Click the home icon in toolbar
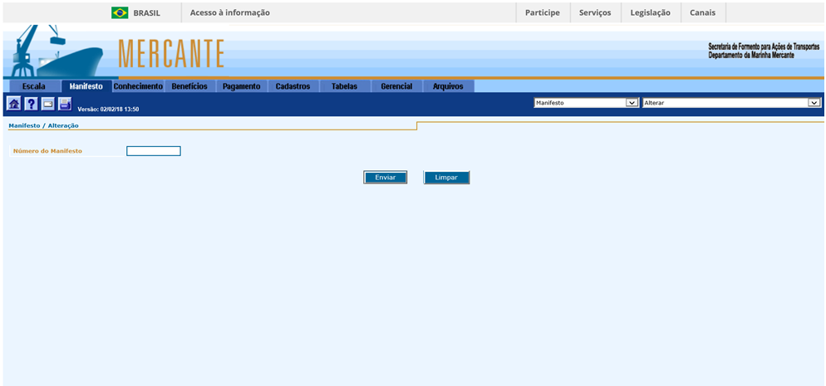This screenshot has width=826, height=386. point(13,104)
